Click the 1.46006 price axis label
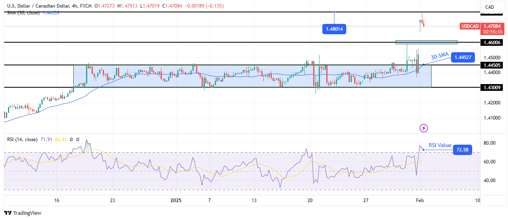Viewport: 508px width, 220px height. click(491, 42)
